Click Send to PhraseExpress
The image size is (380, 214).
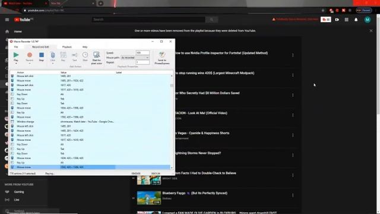[x=162, y=58]
